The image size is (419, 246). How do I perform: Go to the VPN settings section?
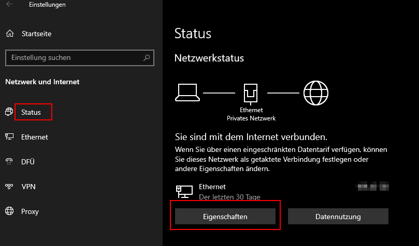click(28, 187)
